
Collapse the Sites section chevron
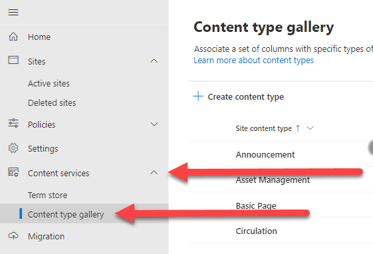tap(154, 61)
